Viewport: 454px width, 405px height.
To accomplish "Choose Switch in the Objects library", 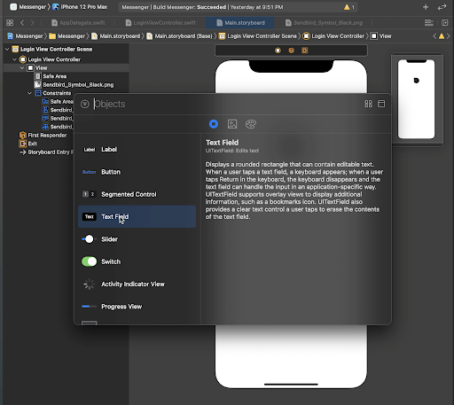I will 137,261.
